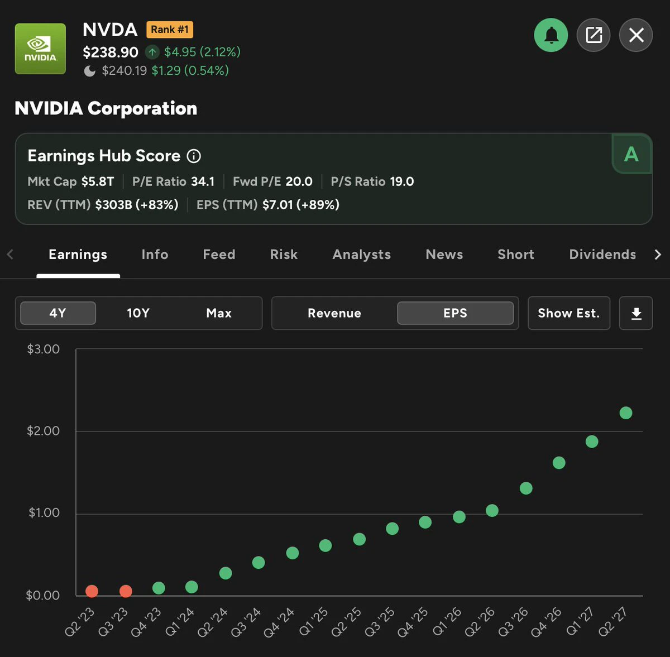
Task: Click the Show Est. button
Action: pyautogui.click(x=569, y=313)
